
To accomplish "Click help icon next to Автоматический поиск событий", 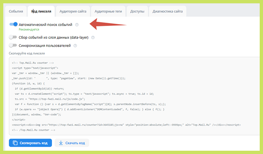I will click(77, 25).
